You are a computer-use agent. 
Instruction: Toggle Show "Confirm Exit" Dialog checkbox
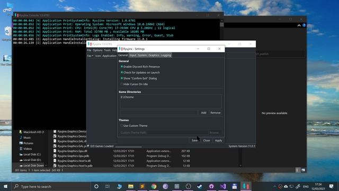pyautogui.click(x=122, y=79)
